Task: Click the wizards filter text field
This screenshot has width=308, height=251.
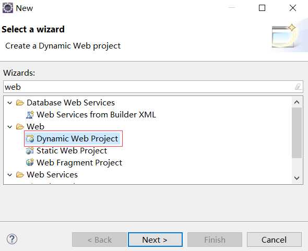Action: click(153, 87)
